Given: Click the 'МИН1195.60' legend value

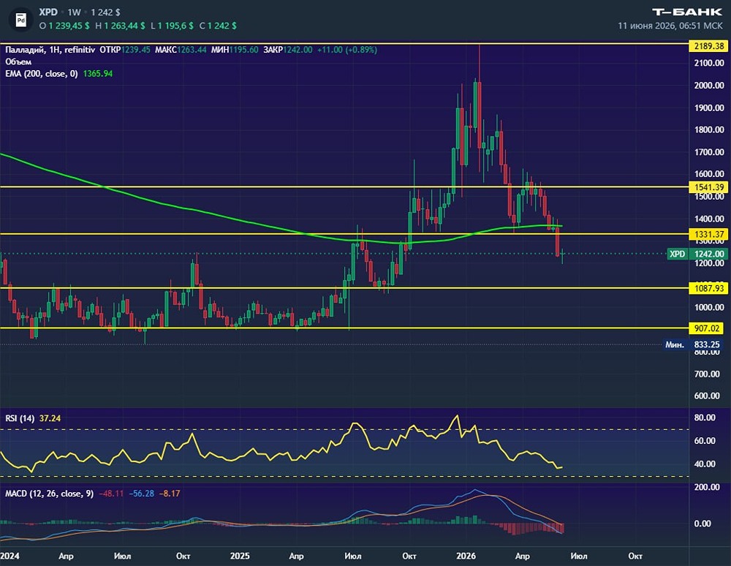Looking at the screenshot, I should 235,50.
